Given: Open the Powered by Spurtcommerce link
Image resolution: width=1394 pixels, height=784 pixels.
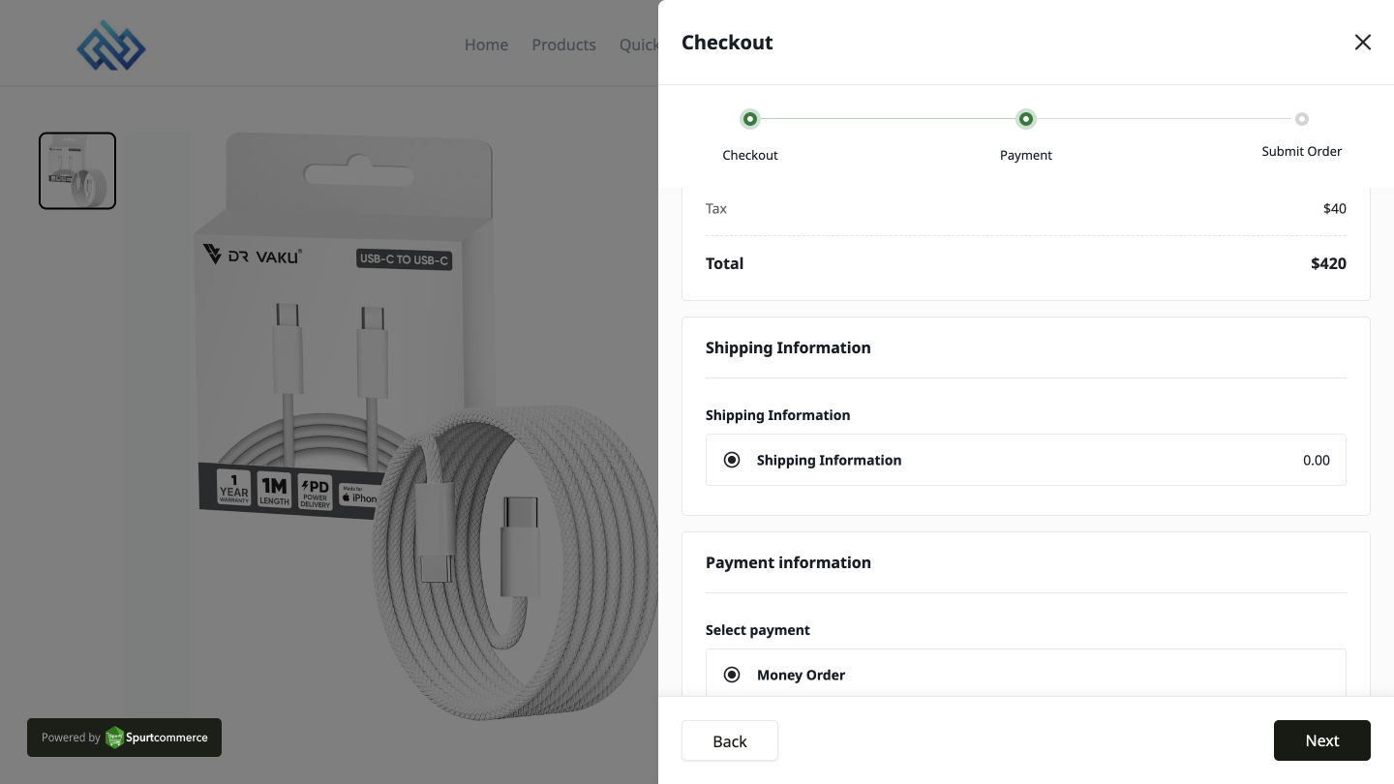Looking at the screenshot, I should tap(124, 738).
